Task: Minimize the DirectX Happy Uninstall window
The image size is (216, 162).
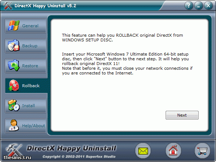Action: pos(199,6)
